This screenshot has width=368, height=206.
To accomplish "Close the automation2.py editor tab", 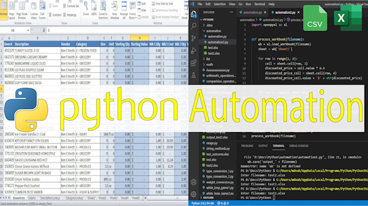I will point(299,12).
